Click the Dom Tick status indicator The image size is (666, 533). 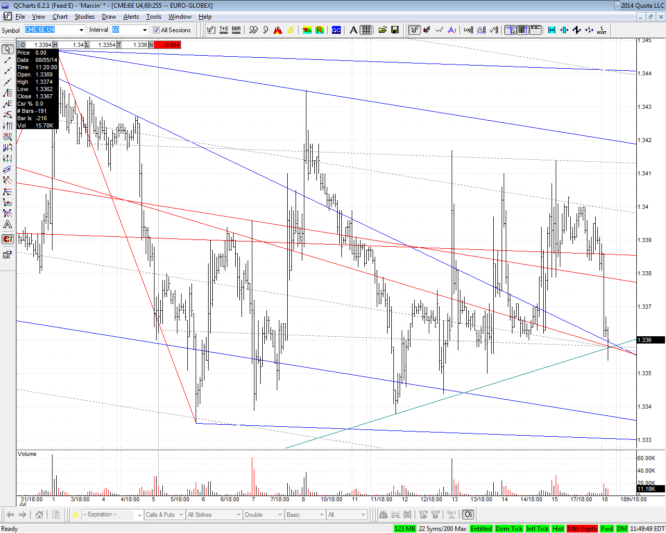pyautogui.click(x=509, y=529)
